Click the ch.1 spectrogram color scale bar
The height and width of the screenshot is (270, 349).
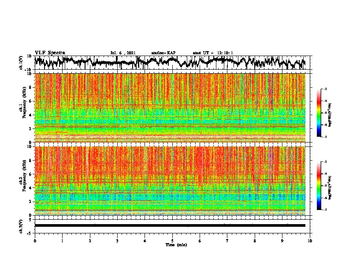pyautogui.click(x=319, y=113)
